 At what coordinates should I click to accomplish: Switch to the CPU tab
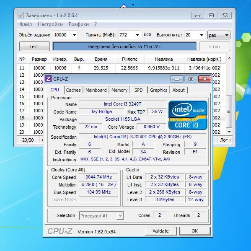54,90
